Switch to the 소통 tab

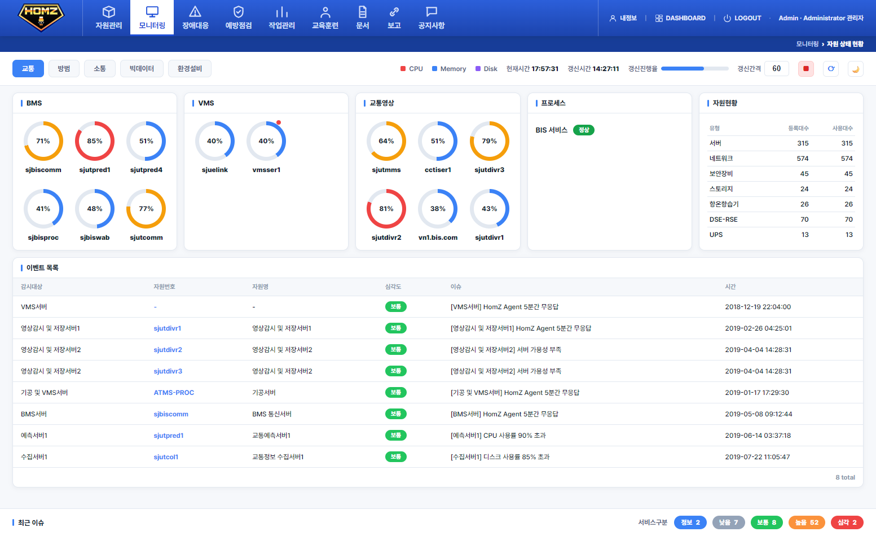tap(100, 69)
